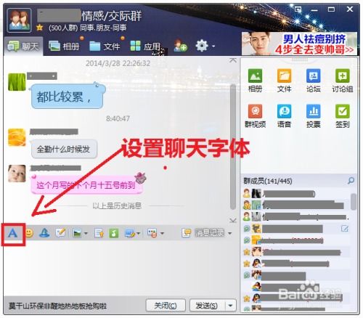
Task: Switch to the 文件 tab
Action: (105, 46)
